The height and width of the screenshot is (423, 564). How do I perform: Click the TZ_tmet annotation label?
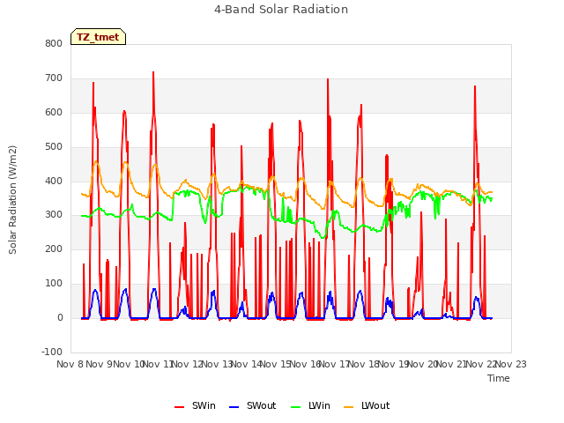(x=98, y=37)
